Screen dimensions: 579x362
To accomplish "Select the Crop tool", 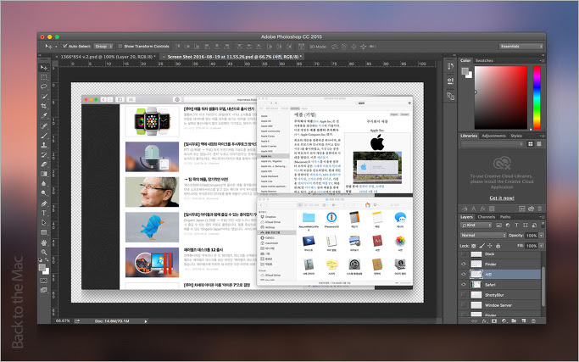I will coord(43,106).
